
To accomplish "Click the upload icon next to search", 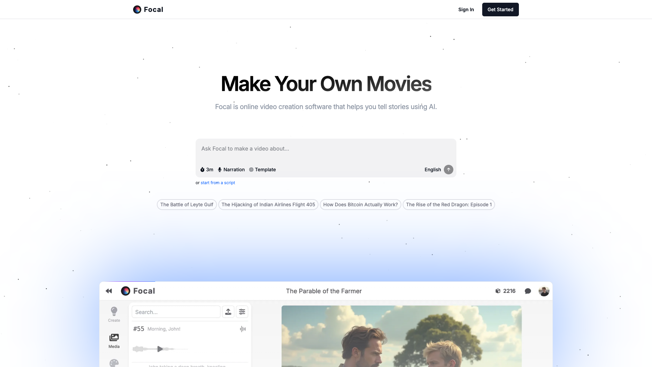I will (x=228, y=312).
